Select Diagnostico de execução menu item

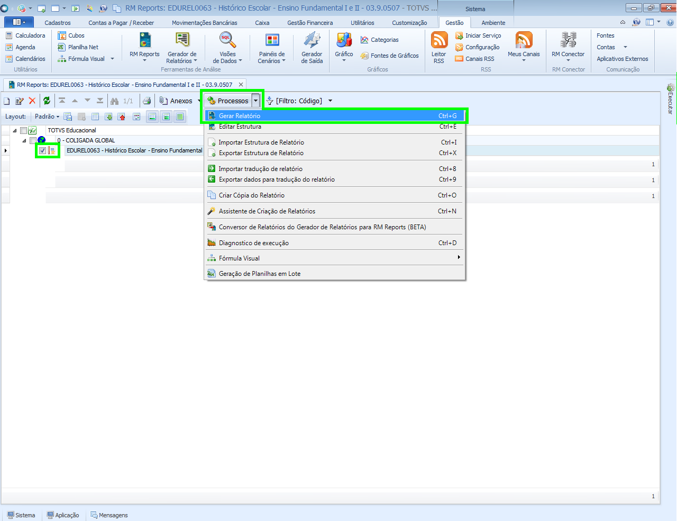[x=334, y=242]
